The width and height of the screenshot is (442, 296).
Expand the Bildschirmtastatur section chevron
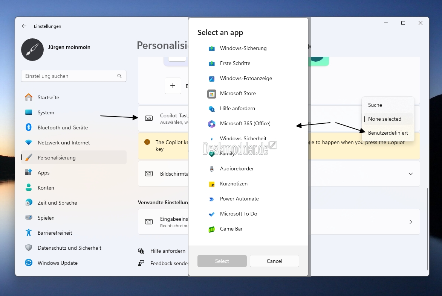click(411, 174)
